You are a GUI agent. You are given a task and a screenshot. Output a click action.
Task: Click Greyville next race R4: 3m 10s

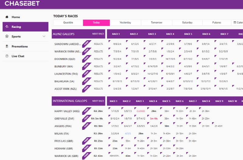pyautogui.click(x=97, y=119)
